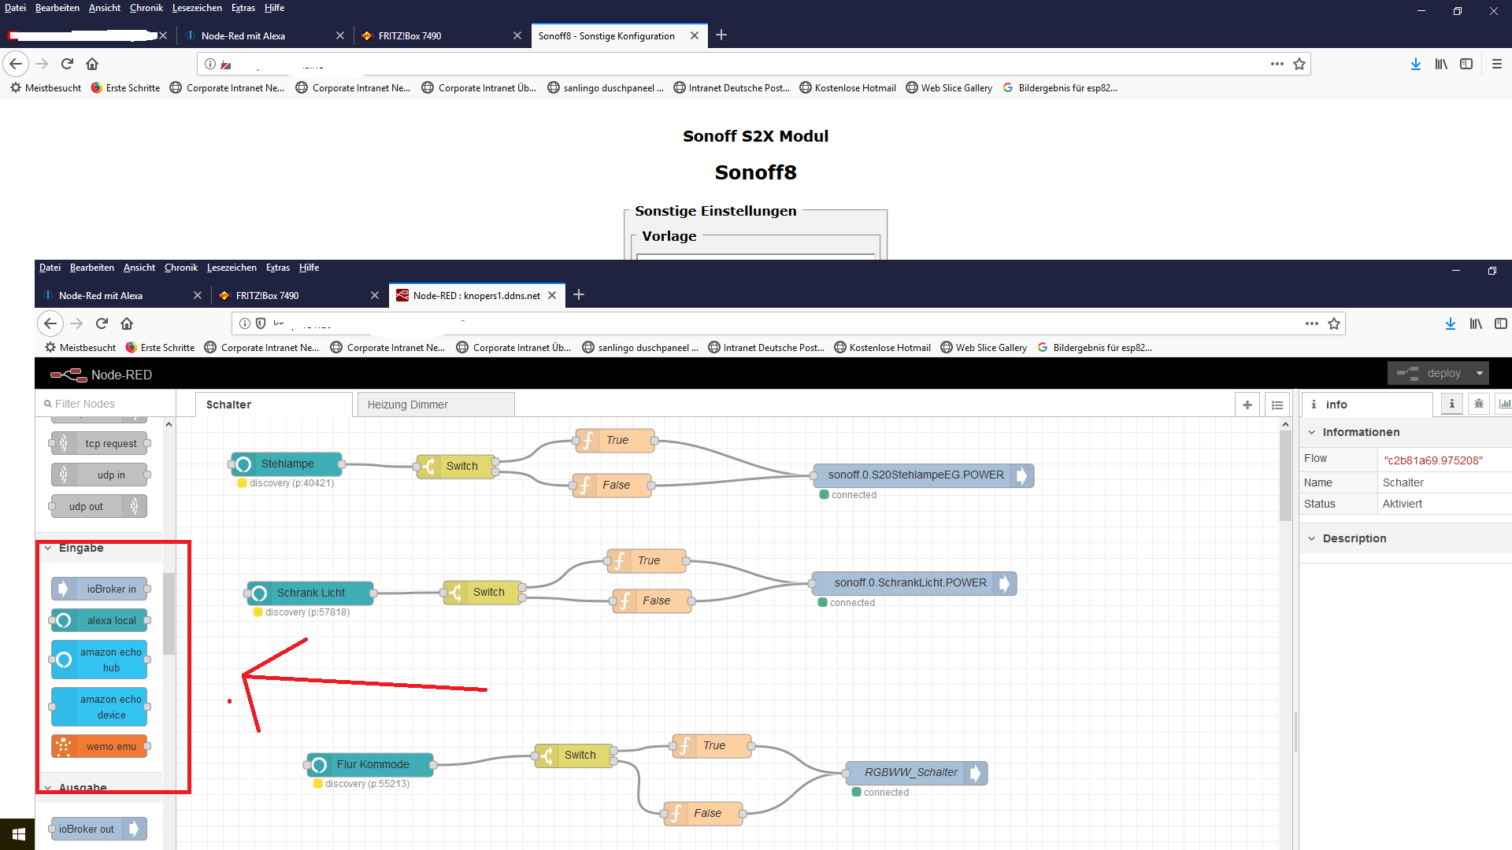The image size is (1512, 850).
Task: Select the sonoff.0.S20StehlampeEG.POWER output node
Action: 923,475
